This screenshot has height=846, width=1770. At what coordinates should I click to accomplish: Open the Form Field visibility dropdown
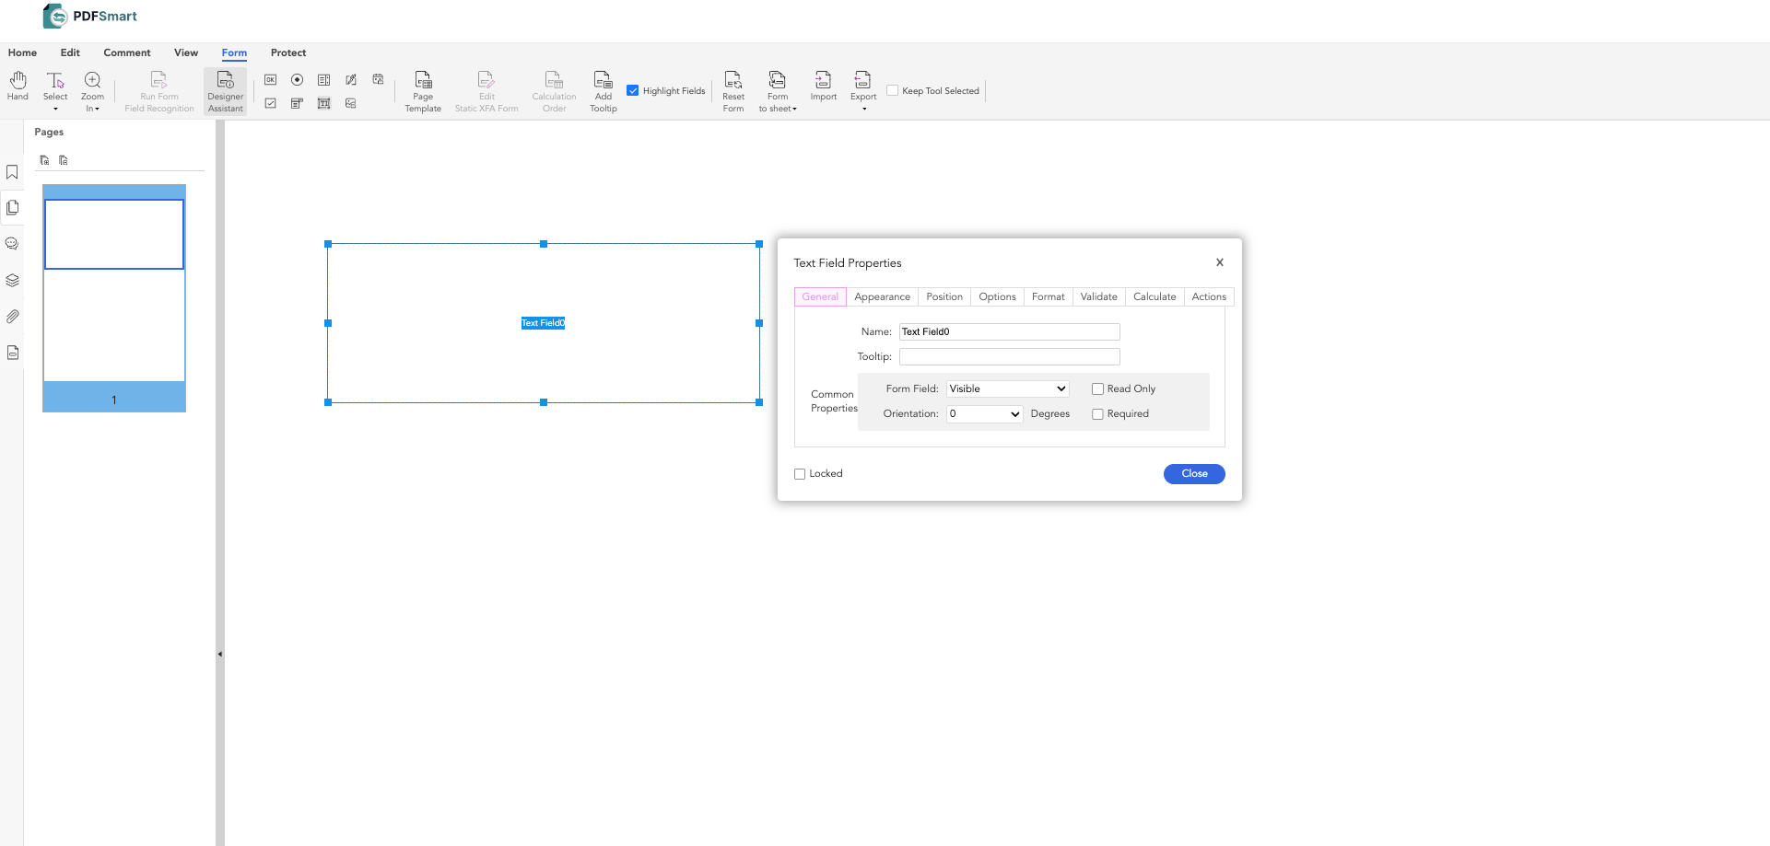1006,388
